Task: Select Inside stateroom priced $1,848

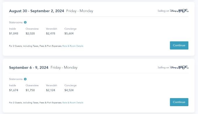Action: (x=14, y=31)
